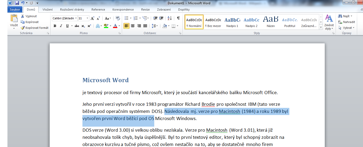
Task: Open the Písmo font dialog launcher
Action: tap(120, 33)
